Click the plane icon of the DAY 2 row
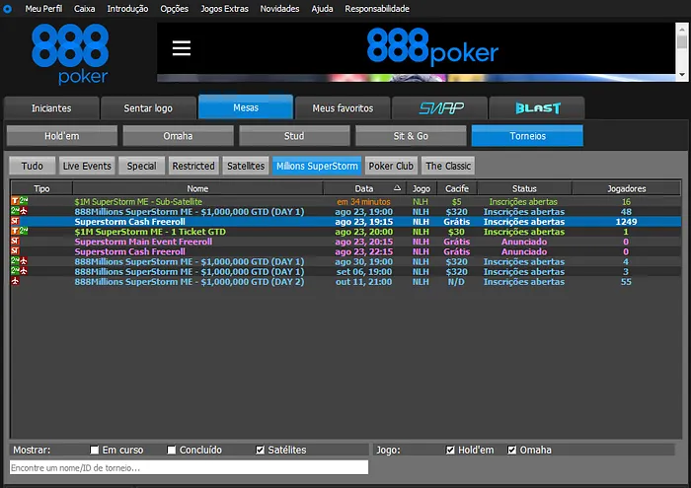This screenshot has width=691, height=488. pyautogui.click(x=15, y=281)
